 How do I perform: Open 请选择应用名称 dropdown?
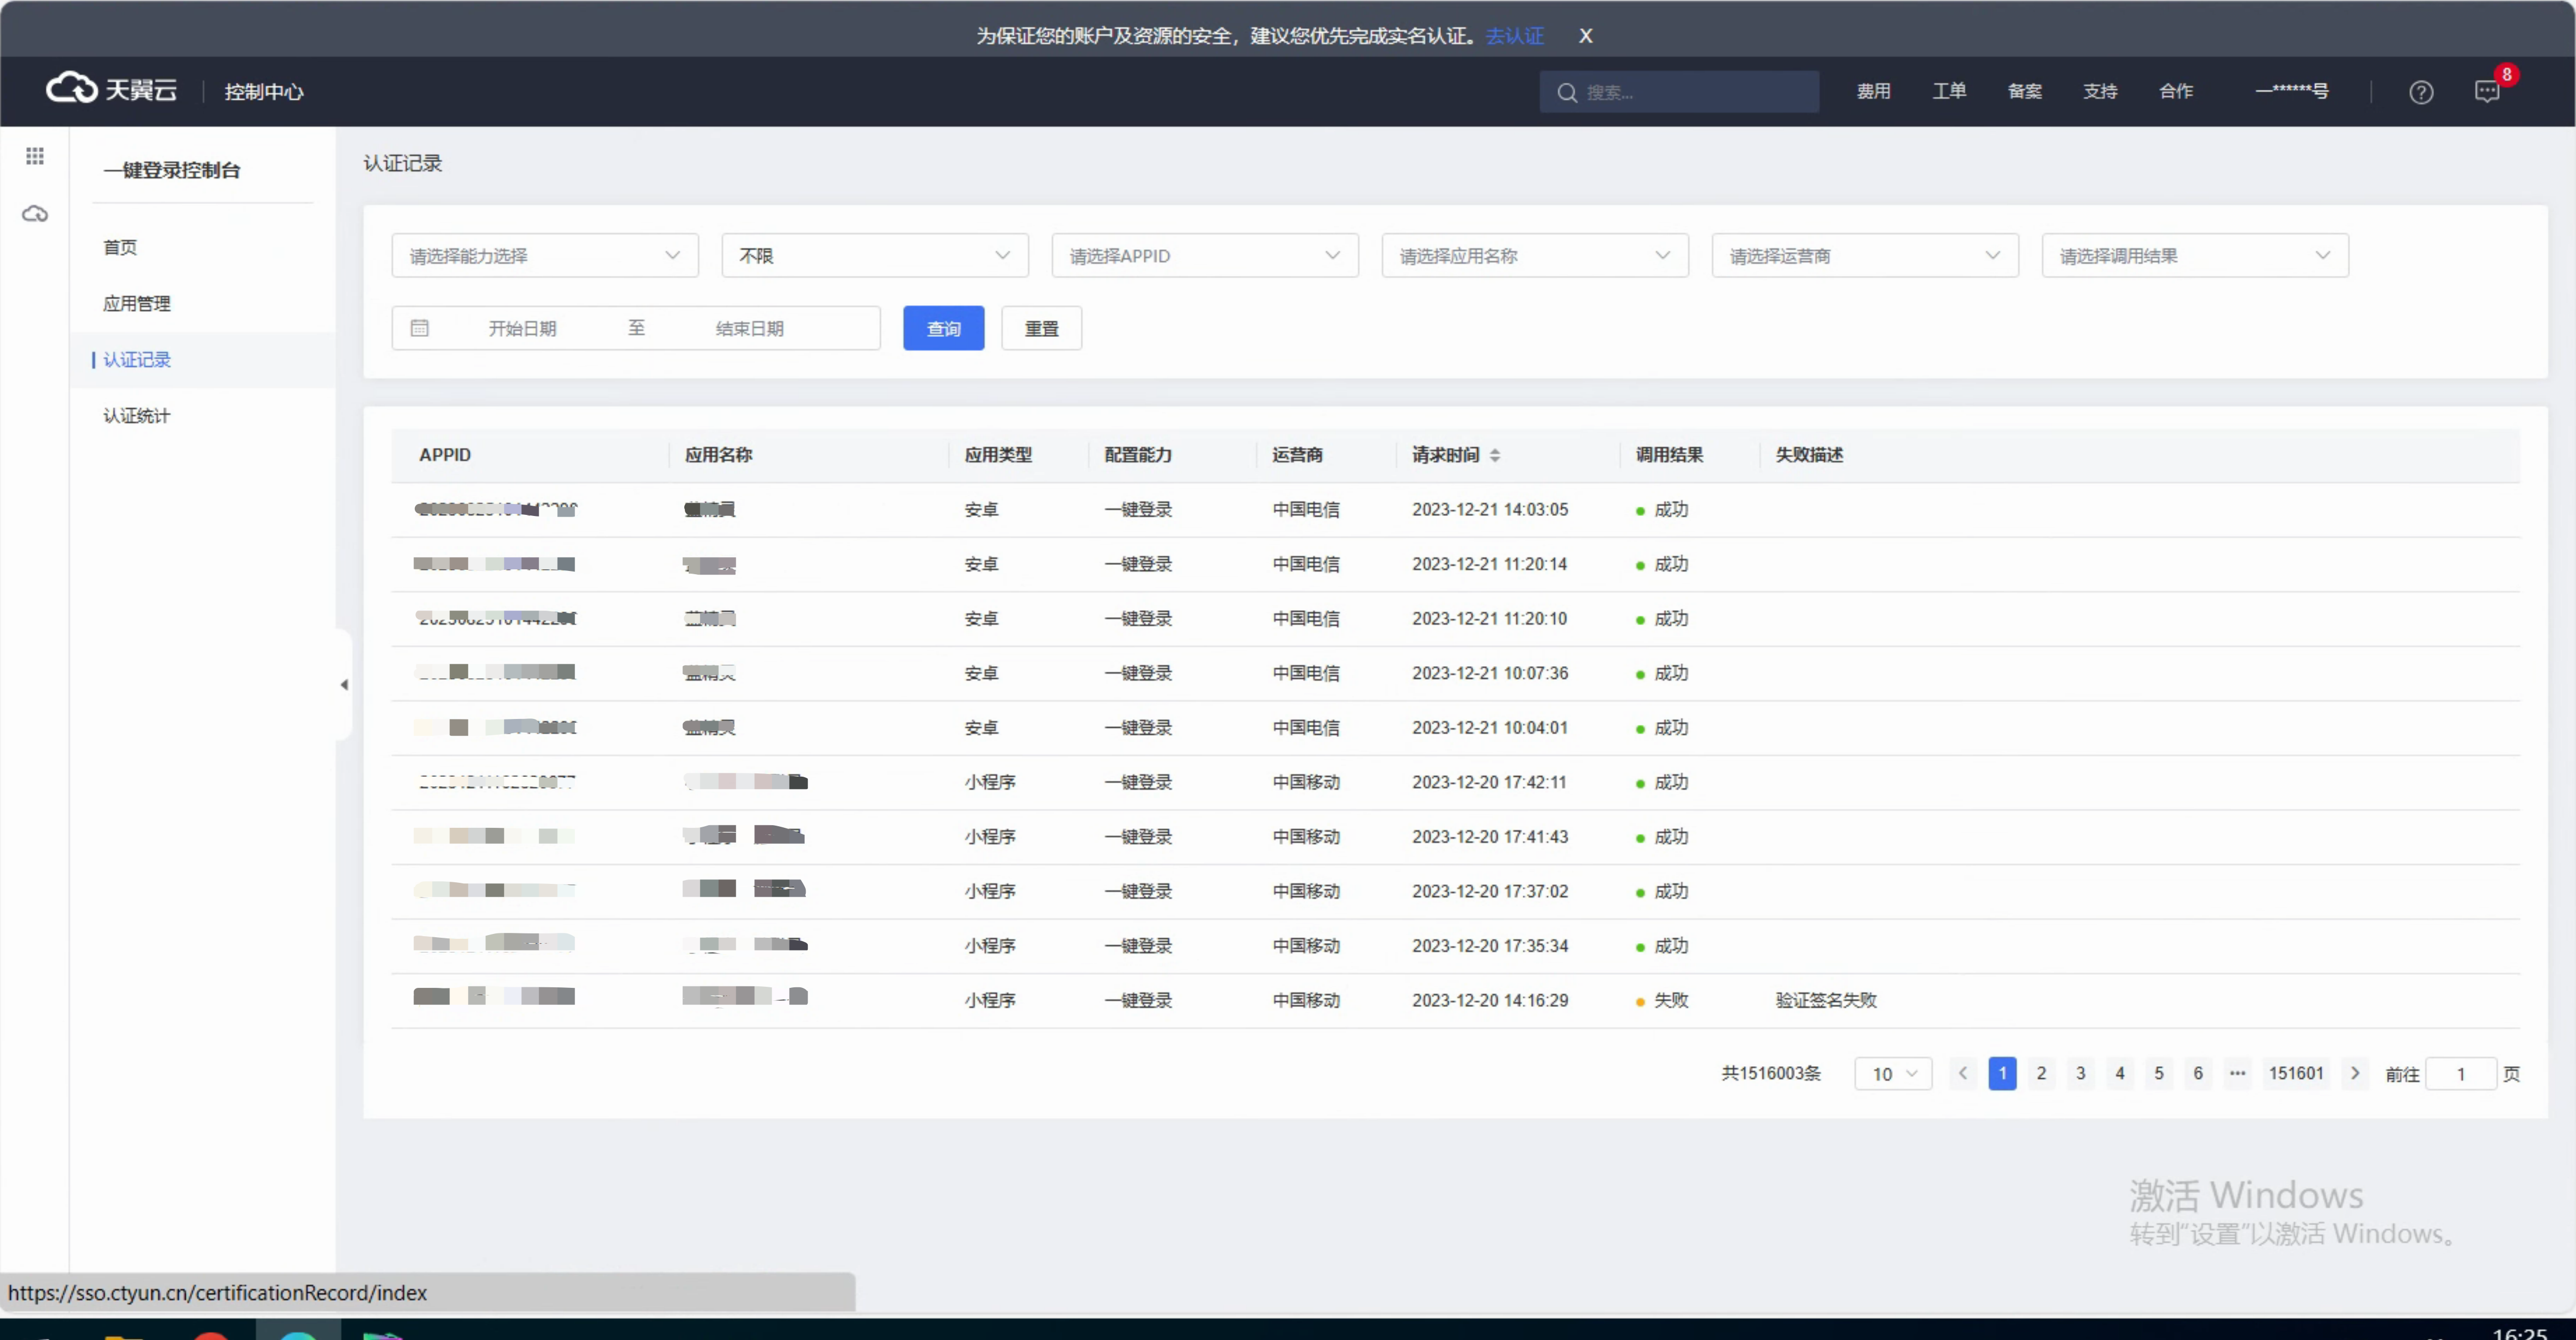(x=1535, y=256)
